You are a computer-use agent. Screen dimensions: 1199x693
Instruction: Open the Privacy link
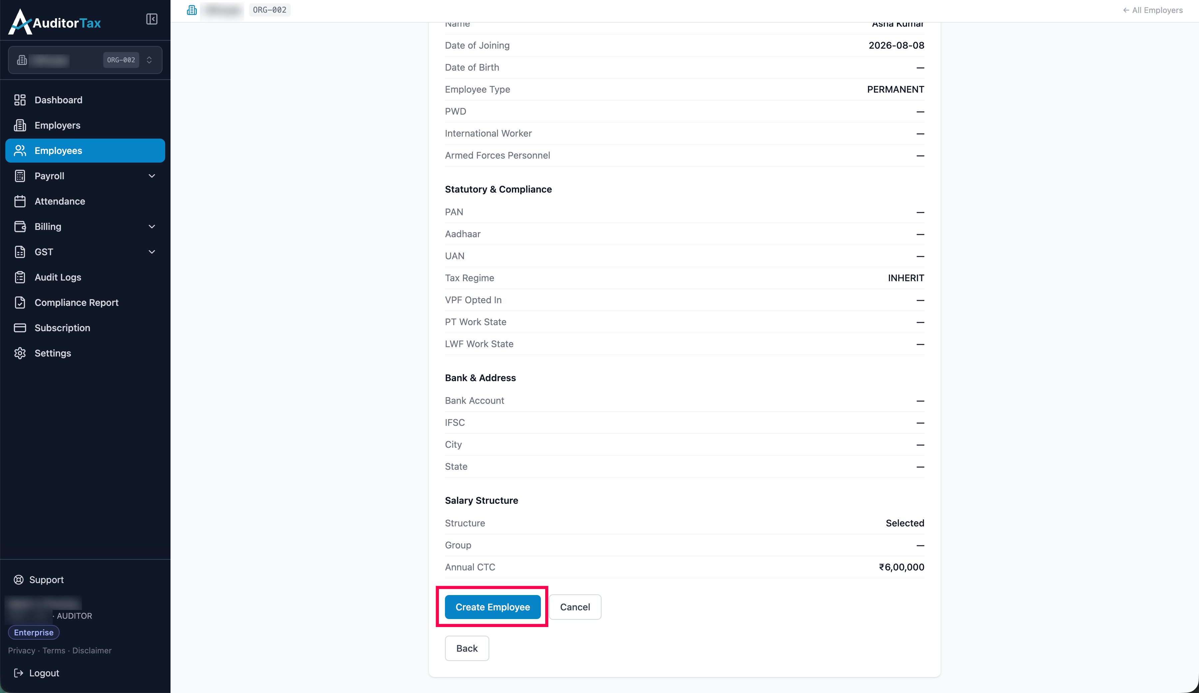coord(21,651)
